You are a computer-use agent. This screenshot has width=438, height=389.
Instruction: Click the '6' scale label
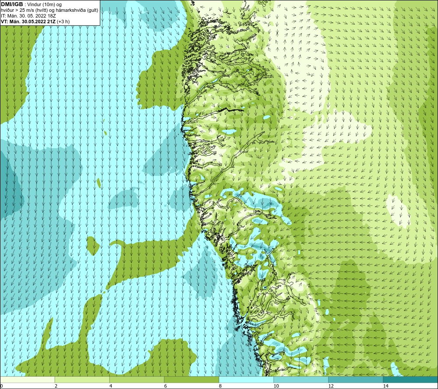[x=166, y=386]
